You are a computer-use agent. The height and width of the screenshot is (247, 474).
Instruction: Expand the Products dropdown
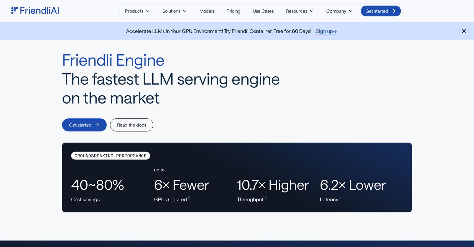(x=137, y=11)
